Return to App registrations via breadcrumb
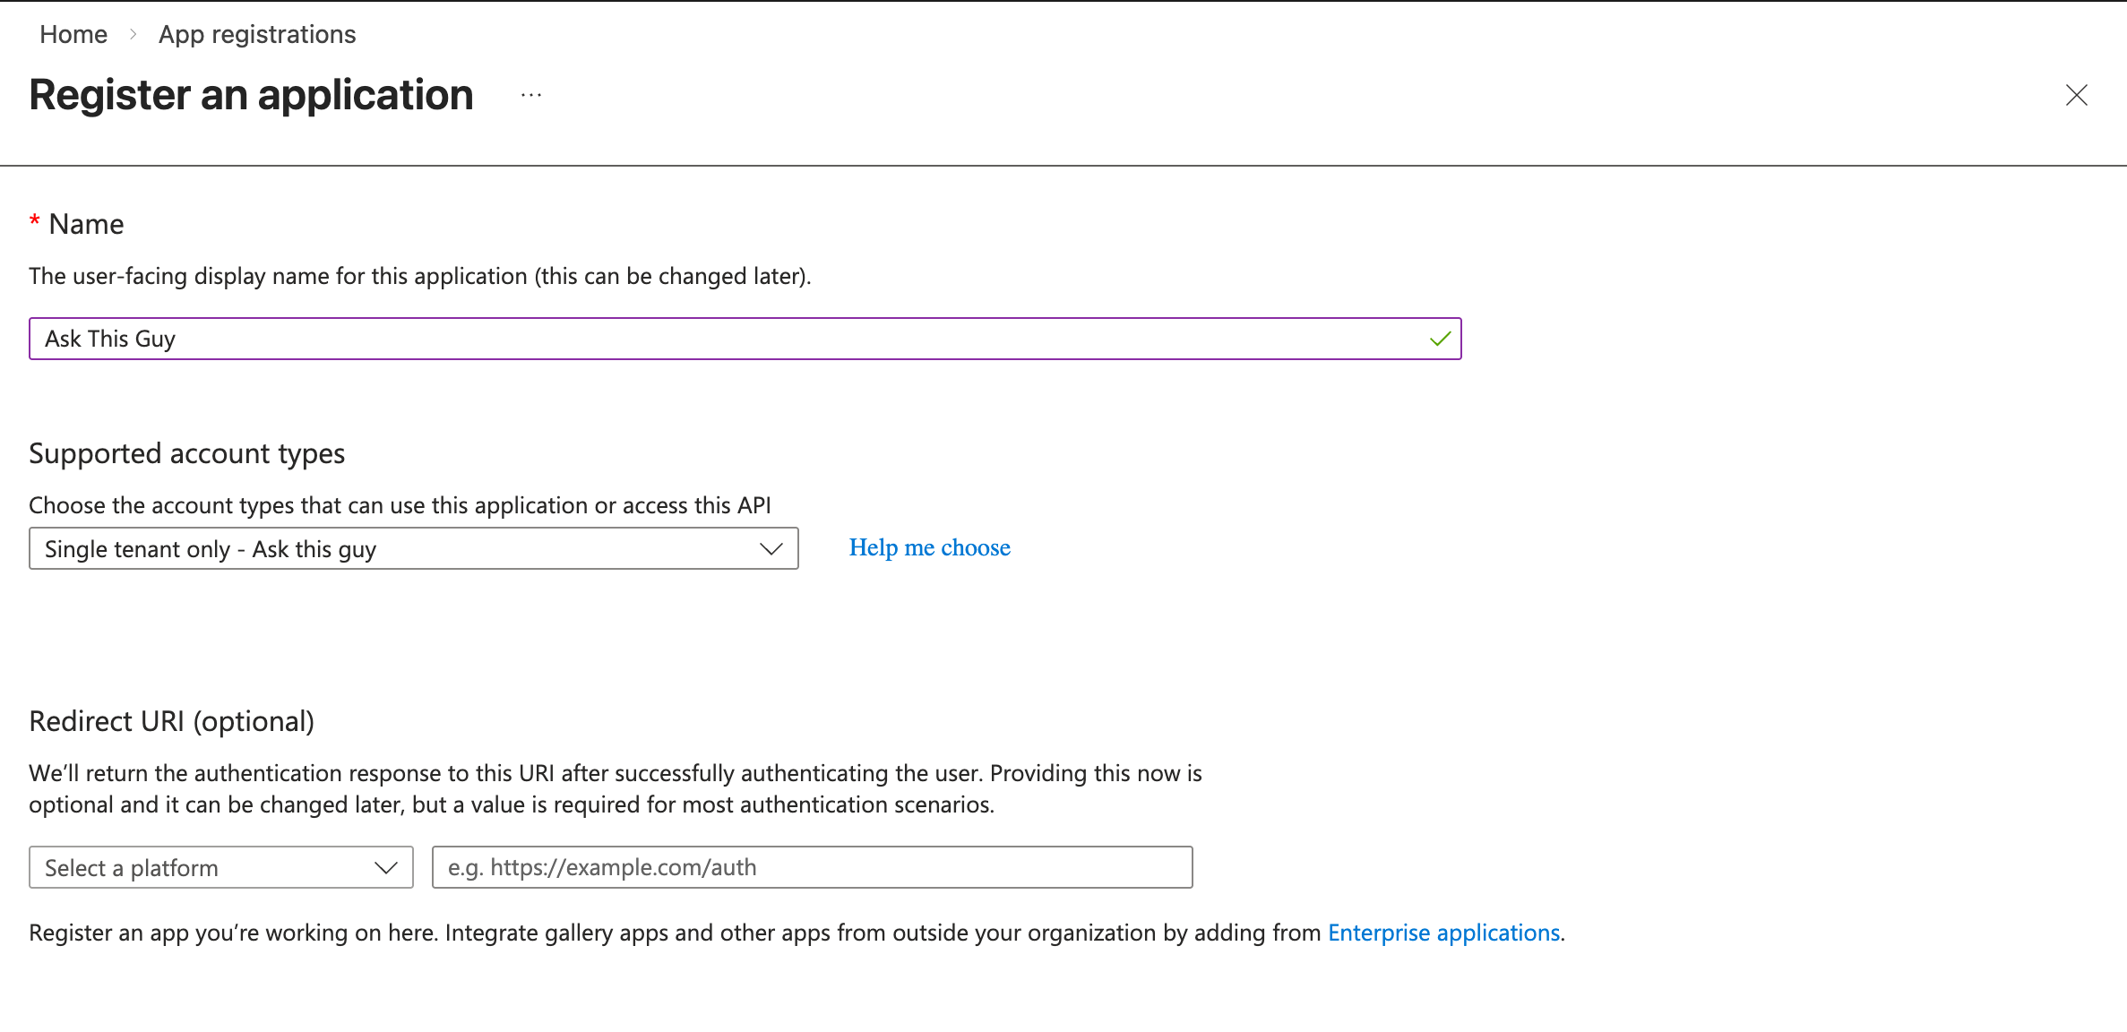 pyautogui.click(x=256, y=34)
